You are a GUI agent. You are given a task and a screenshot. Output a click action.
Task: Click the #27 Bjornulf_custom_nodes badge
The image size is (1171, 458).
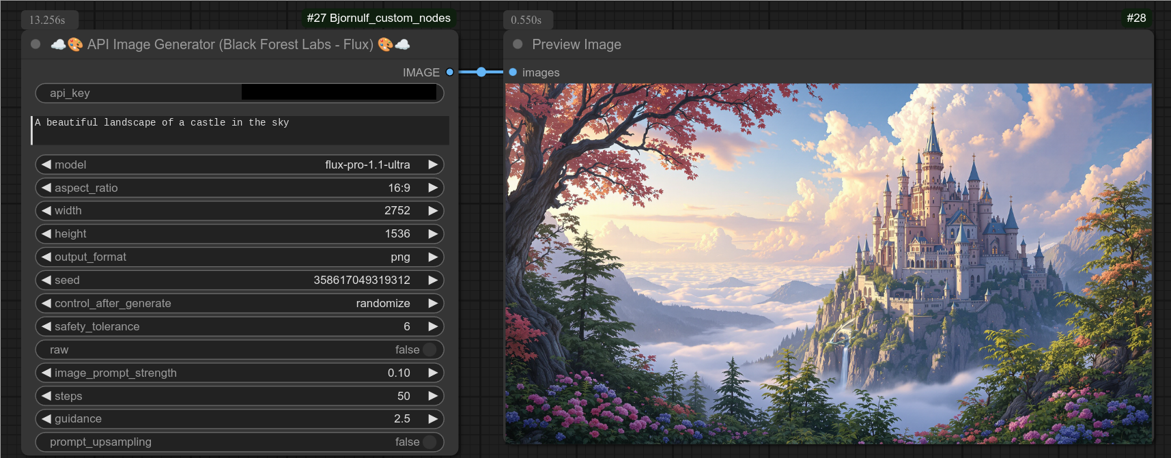pyautogui.click(x=378, y=18)
